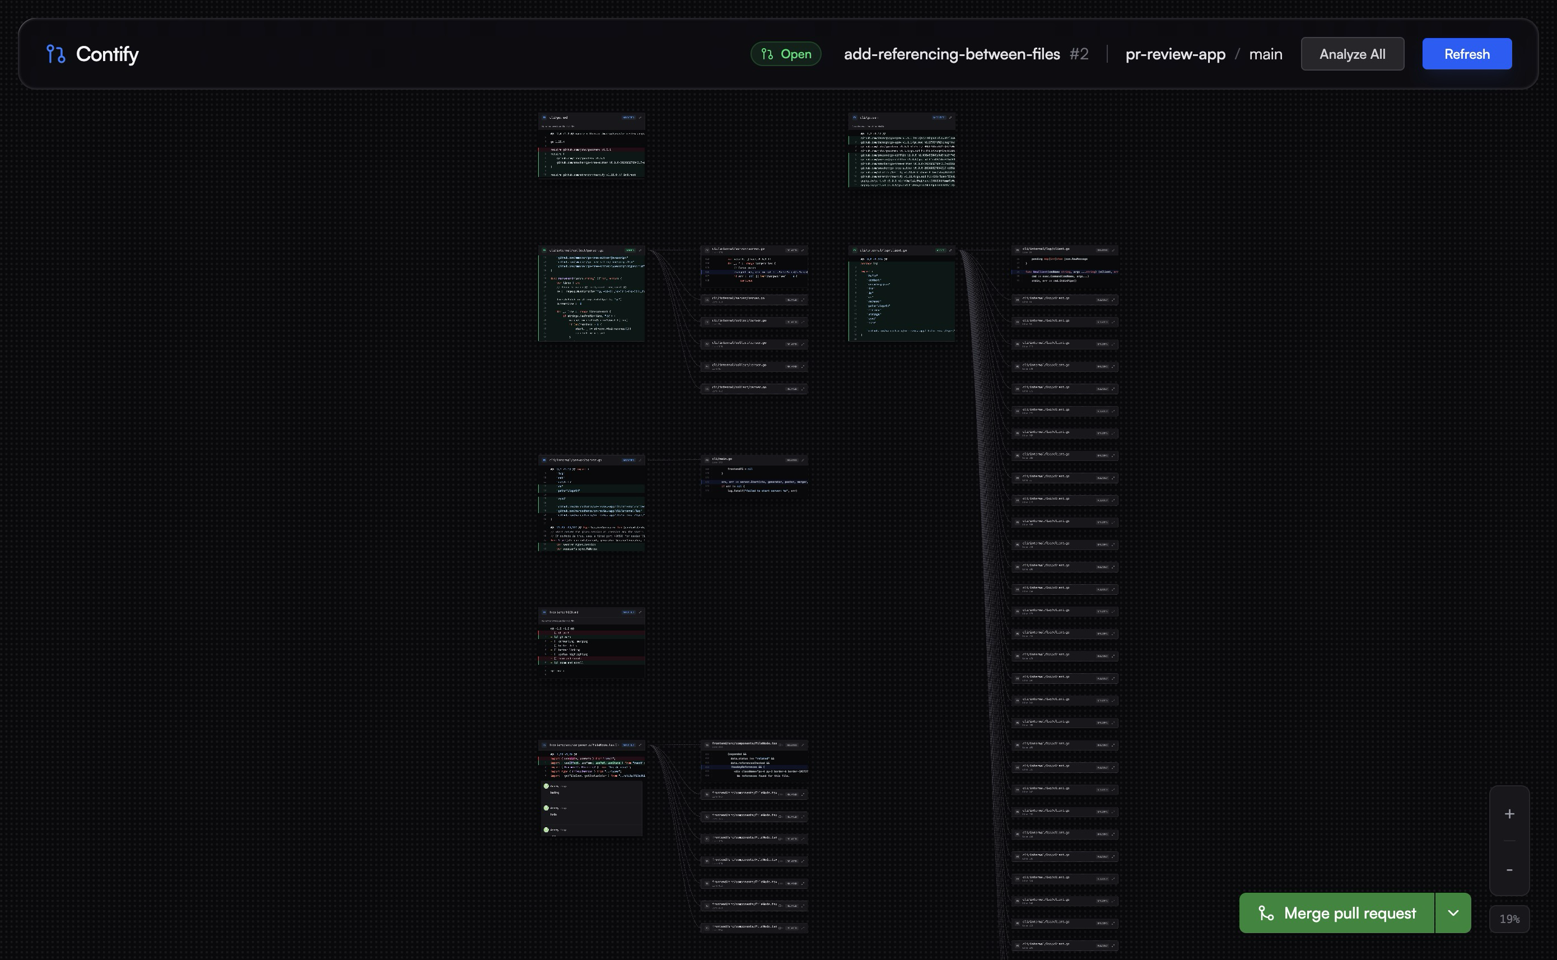Click expand icon on cli/go.mod node

(640, 118)
